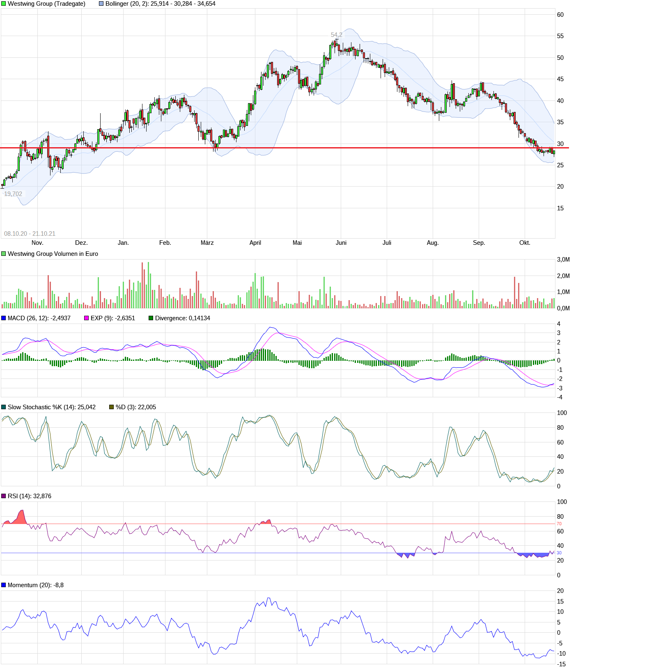Click the red 70 RSI overbought marker
This screenshot has width=647, height=670.
click(x=559, y=524)
